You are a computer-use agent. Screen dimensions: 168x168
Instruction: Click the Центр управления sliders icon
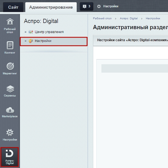tap(31, 32)
